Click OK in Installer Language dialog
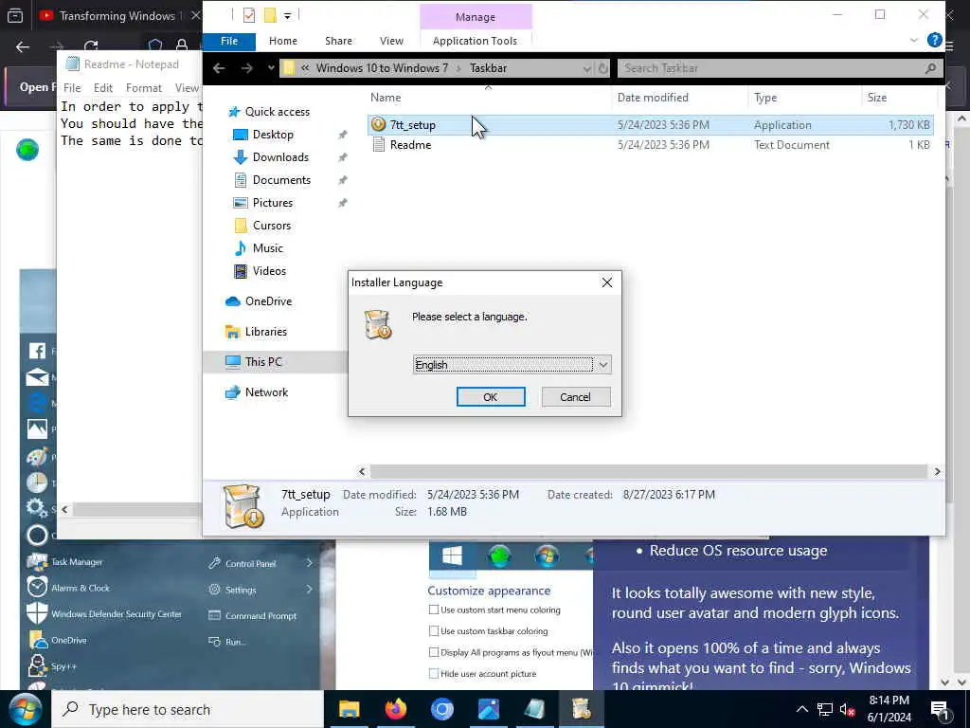This screenshot has width=970, height=728. 491,397
